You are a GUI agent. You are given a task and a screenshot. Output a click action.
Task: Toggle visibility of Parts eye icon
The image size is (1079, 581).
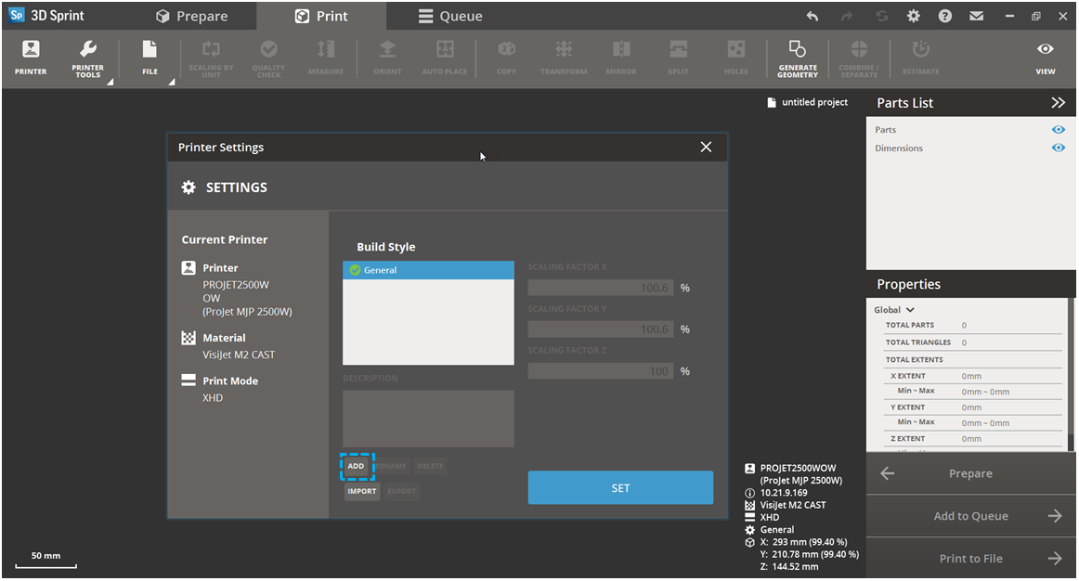click(1058, 130)
